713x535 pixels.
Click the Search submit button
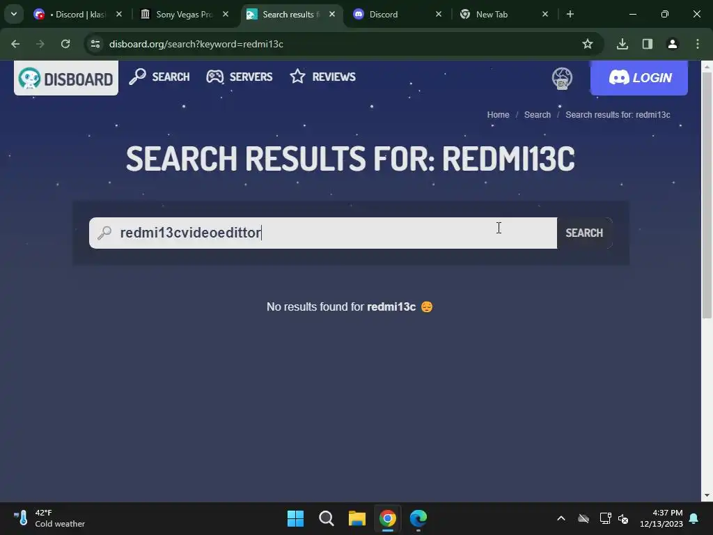(x=584, y=233)
